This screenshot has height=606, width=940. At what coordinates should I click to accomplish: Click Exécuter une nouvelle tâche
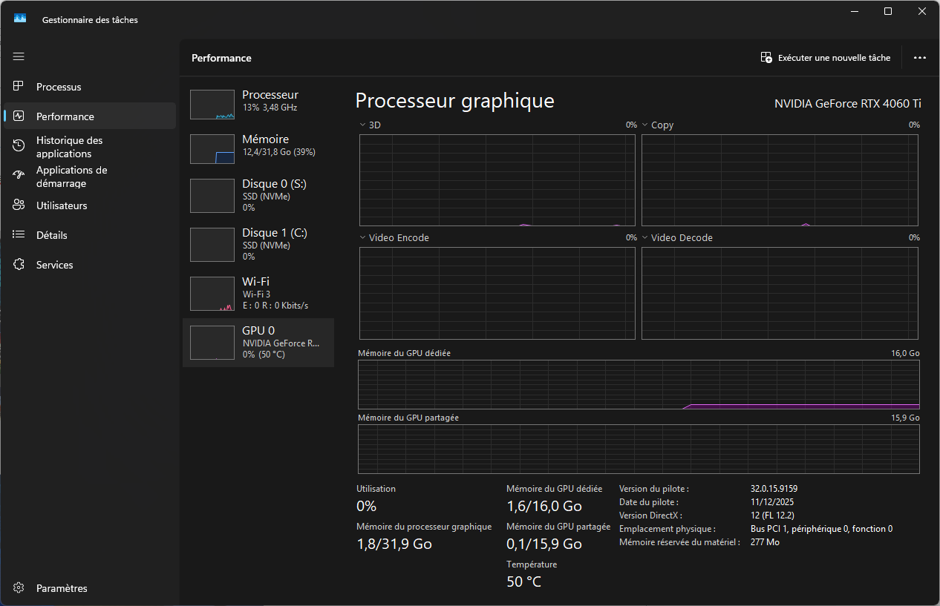[826, 58]
